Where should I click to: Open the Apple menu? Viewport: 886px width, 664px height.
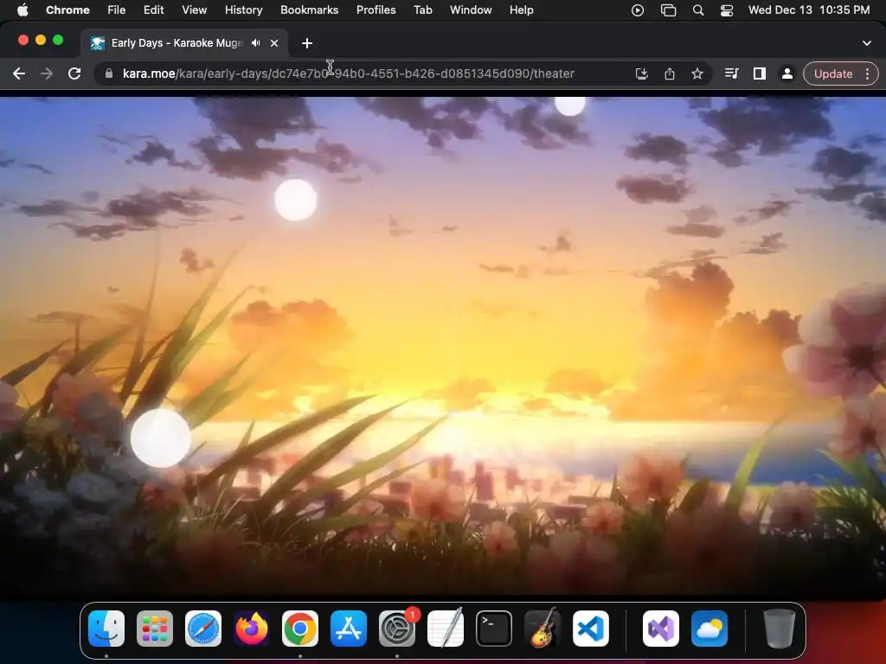point(22,10)
